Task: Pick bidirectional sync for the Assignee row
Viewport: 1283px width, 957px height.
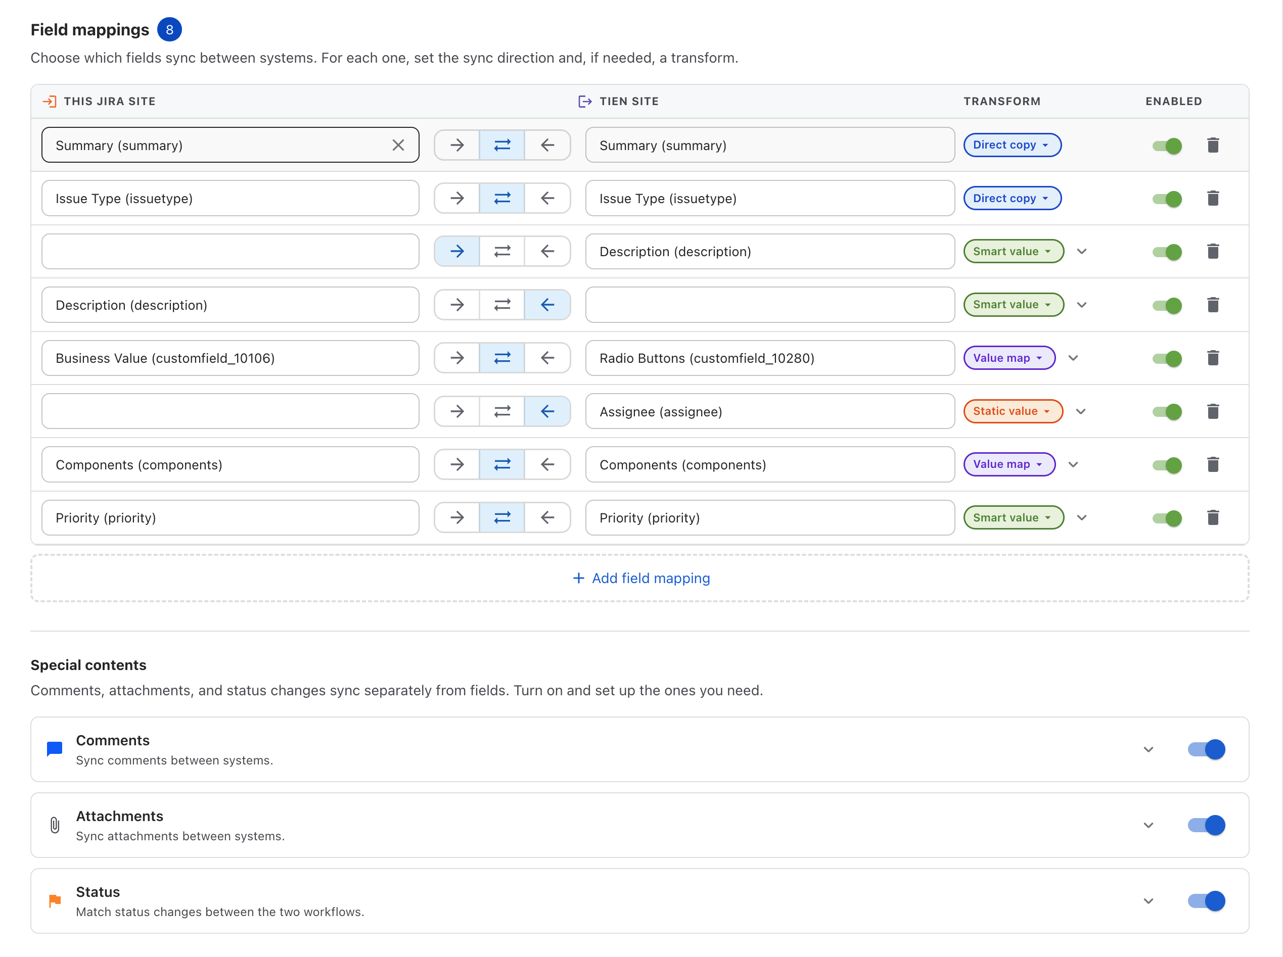Action: click(x=502, y=411)
